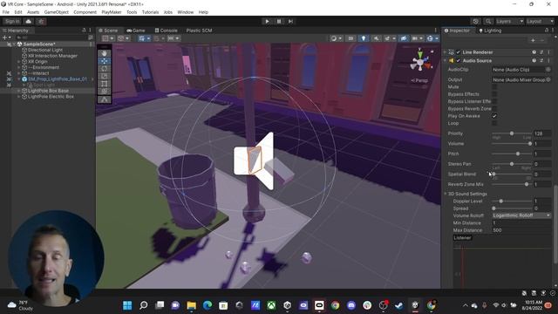Toggle 2D view mode button in Scene
The height and width of the screenshot is (314, 558).
click(350, 38)
